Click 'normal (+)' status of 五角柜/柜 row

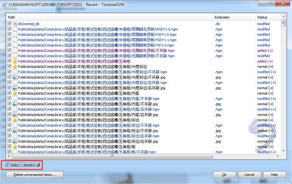(x=265, y=147)
